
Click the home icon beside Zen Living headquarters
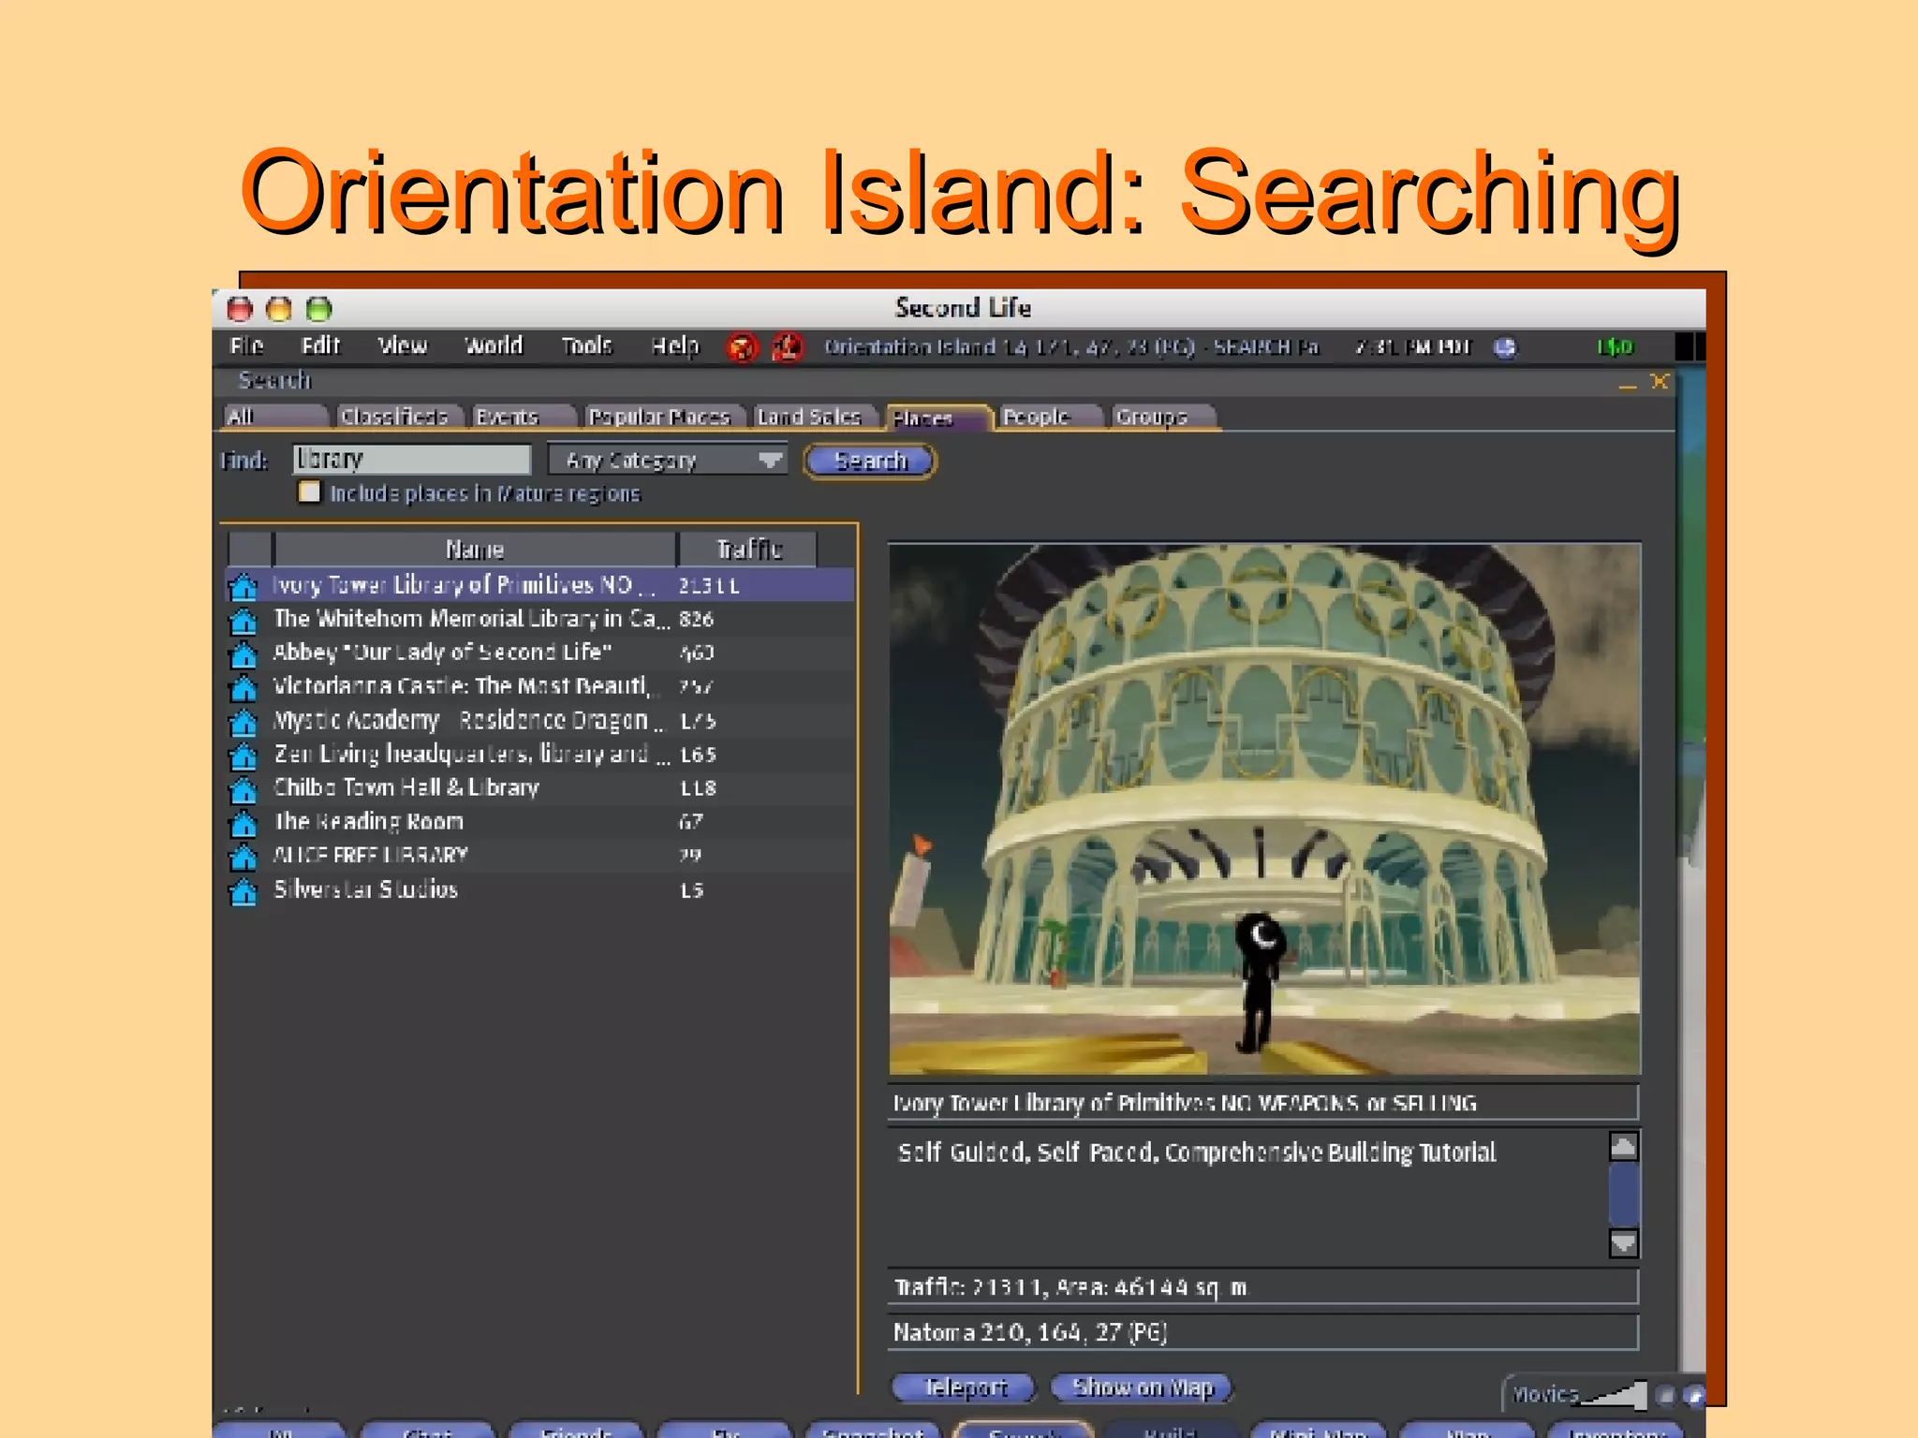(243, 755)
